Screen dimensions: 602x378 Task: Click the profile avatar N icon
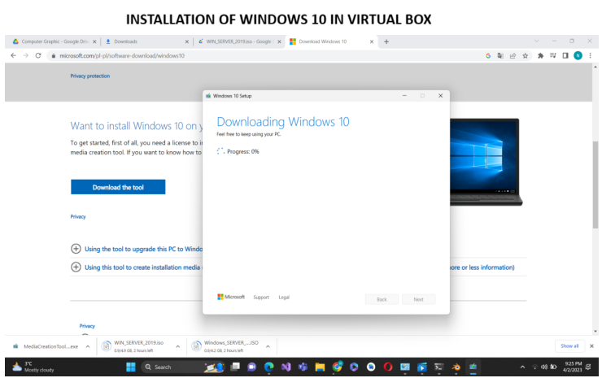[578, 56]
